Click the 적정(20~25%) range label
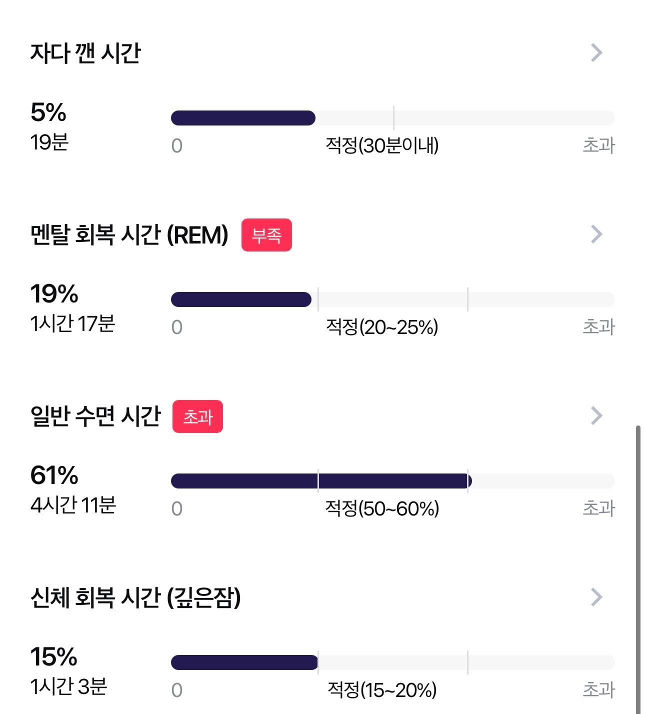 (382, 327)
